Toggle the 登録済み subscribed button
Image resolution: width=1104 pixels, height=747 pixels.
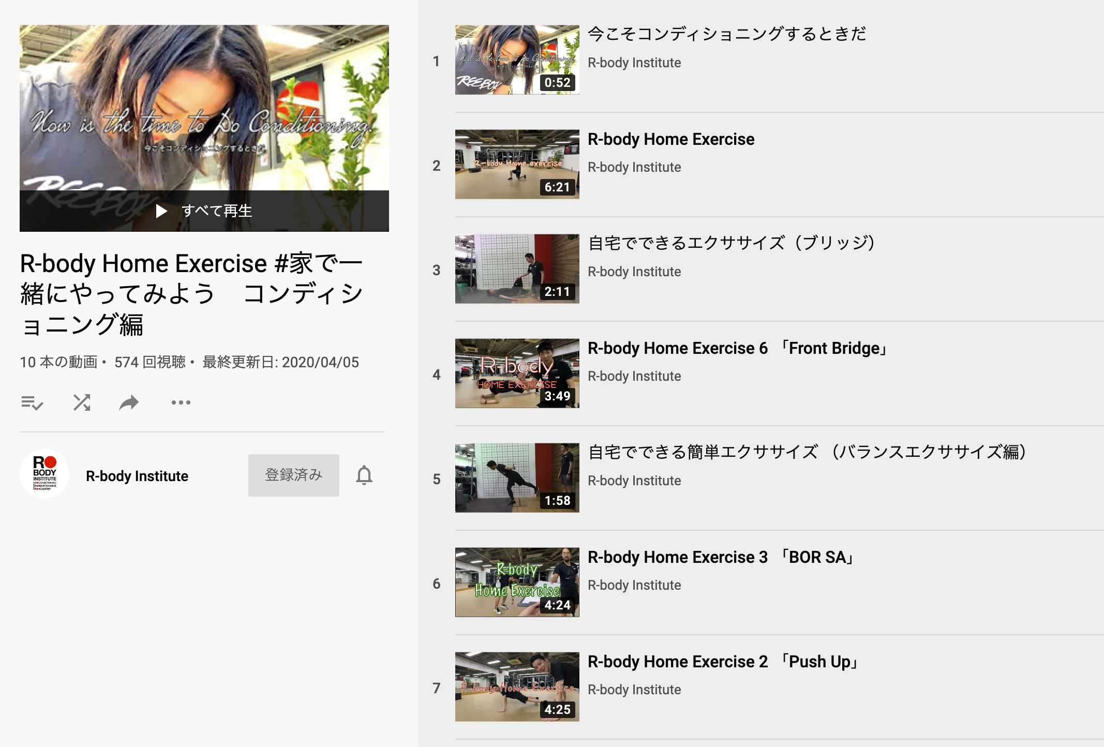(x=294, y=475)
